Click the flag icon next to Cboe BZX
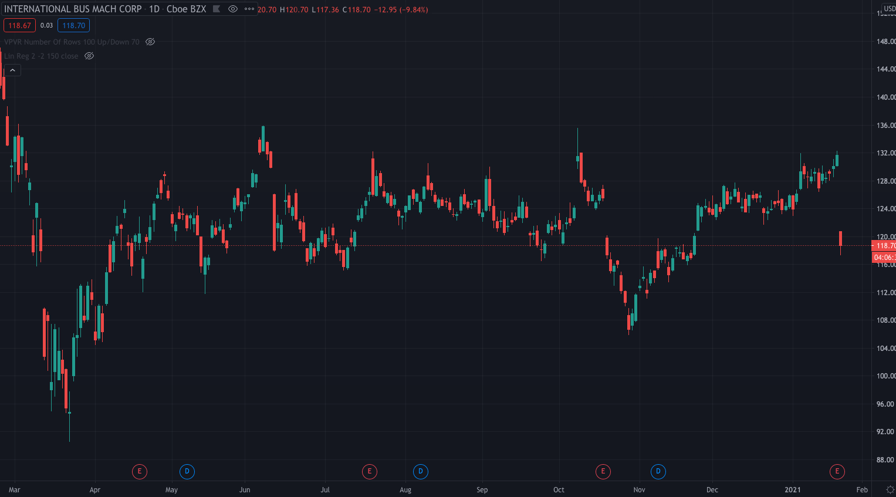The image size is (896, 497). pyautogui.click(x=217, y=9)
